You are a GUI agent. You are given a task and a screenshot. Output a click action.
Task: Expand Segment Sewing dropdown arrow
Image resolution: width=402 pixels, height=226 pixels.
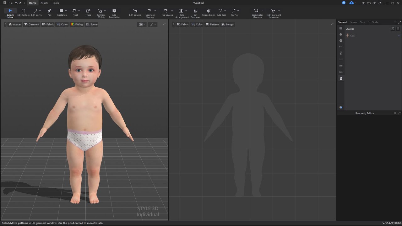(155, 11)
